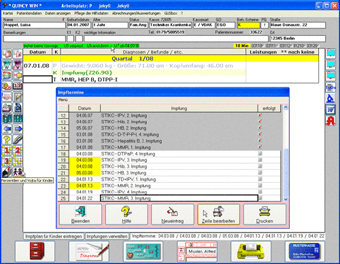The width and height of the screenshot is (340, 264).
Task: Check erfolgt for row 20 Hib, 3. Impfung
Action: click(260, 166)
